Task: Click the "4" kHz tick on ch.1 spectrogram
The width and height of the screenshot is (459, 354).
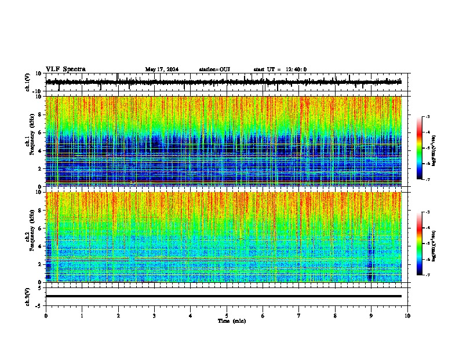Action: [40, 151]
